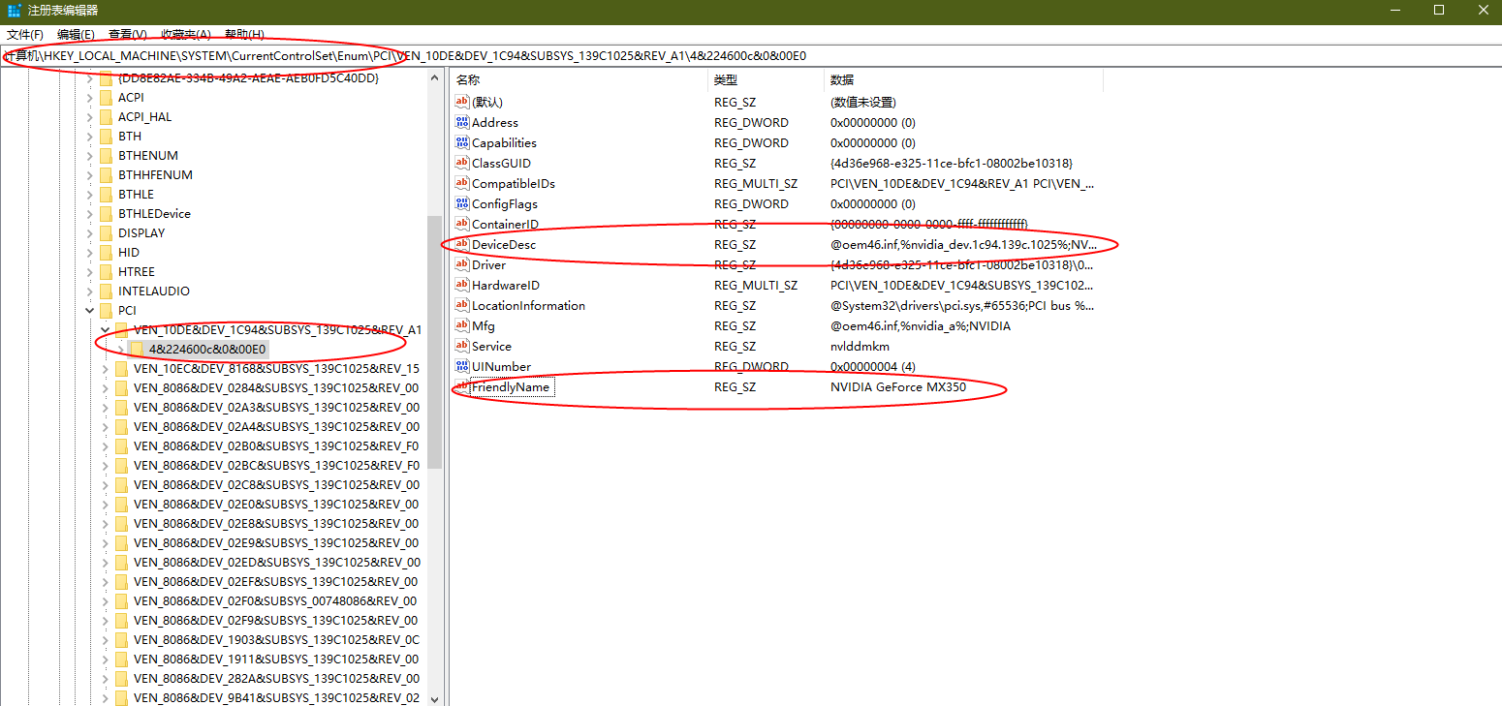Click the DISPLAY key folder icon
This screenshot has width=1502, height=706.
(106, 232)
